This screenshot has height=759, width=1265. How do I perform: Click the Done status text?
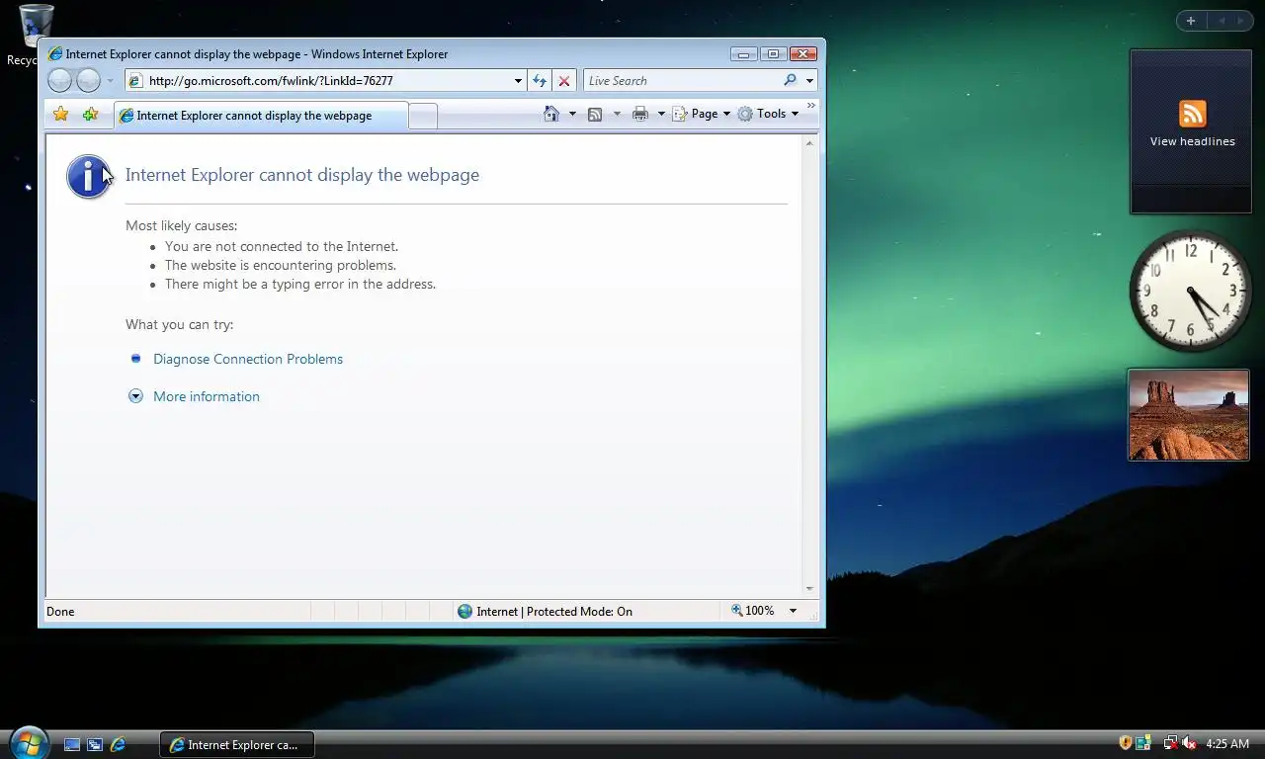click(x=60, y=612)
